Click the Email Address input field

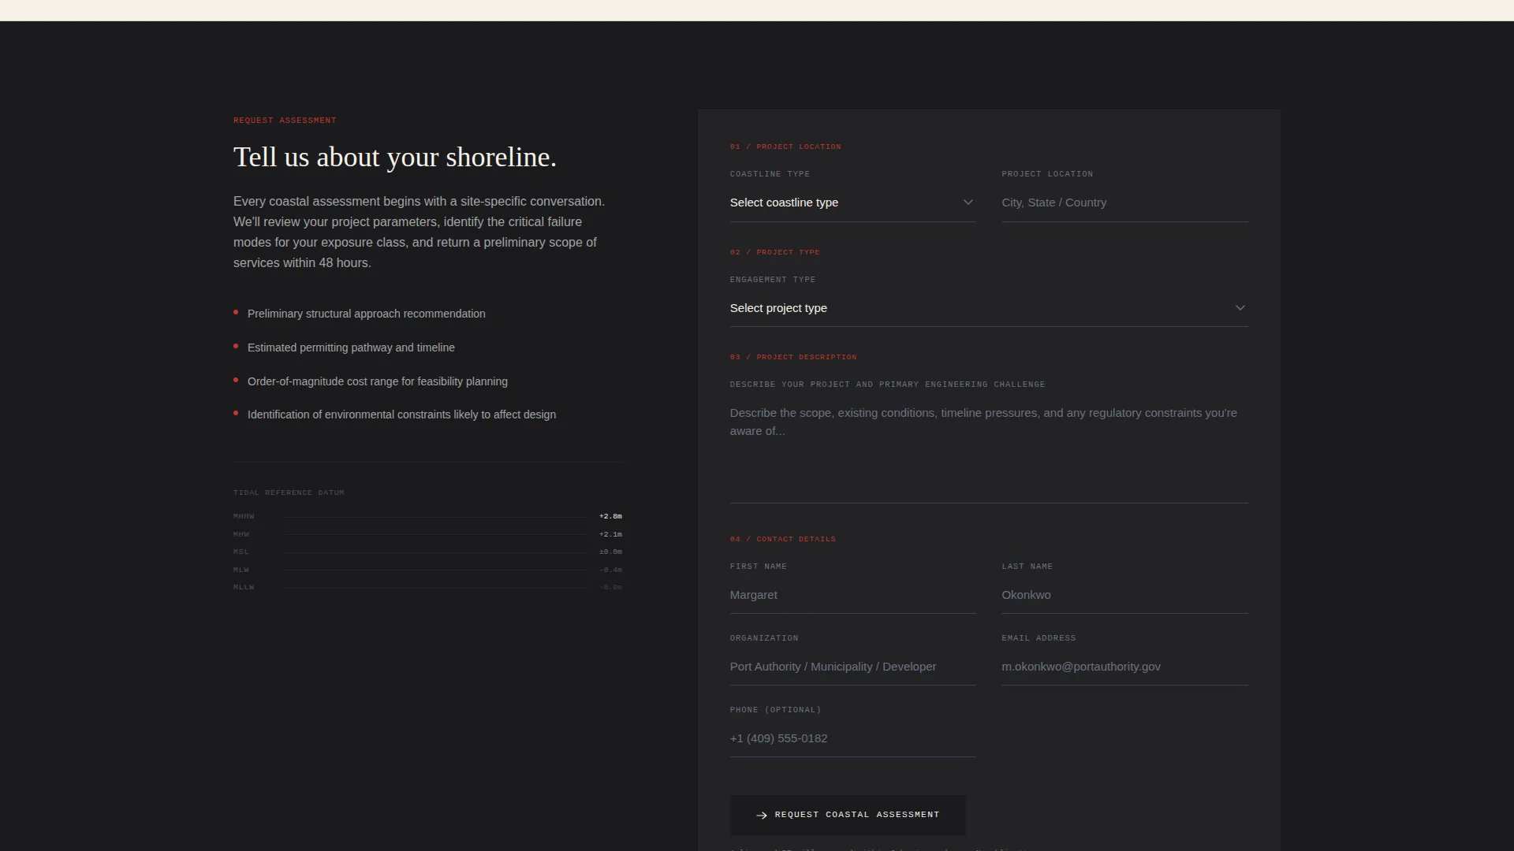point(1124,667)
